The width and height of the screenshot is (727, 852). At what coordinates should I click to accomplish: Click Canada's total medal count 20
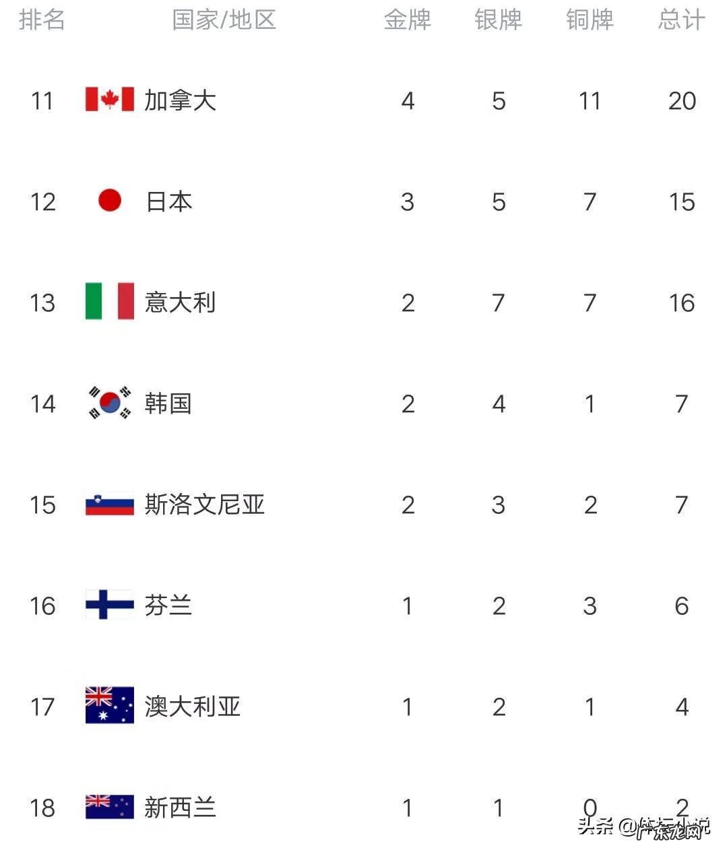pyautogui.click(x=681, y=101)
